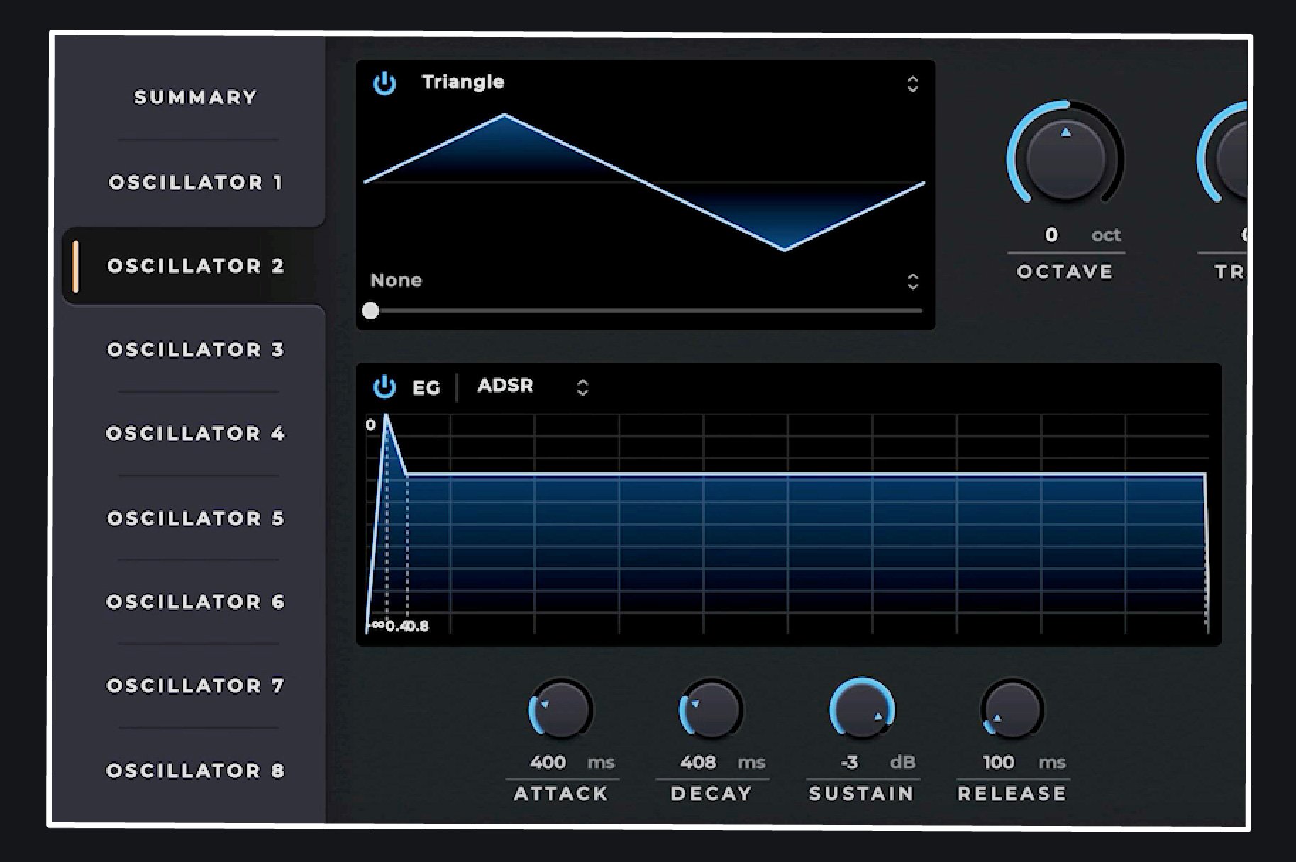
Task: Click the EG label next to the power icon
Action: pyautogui.click(x=426, y=387)
